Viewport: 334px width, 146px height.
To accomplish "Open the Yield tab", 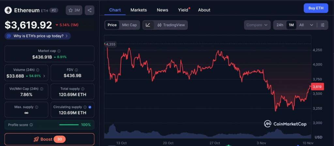I will [183, 10].
